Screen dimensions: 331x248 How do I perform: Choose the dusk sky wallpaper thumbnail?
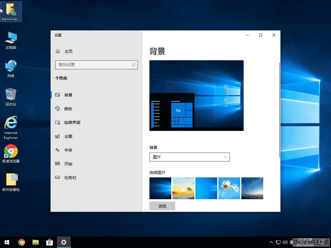tap(252, 188)
